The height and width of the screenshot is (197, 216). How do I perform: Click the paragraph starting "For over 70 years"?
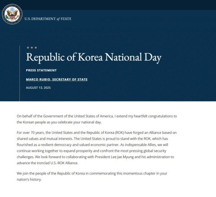pos(97,148)
